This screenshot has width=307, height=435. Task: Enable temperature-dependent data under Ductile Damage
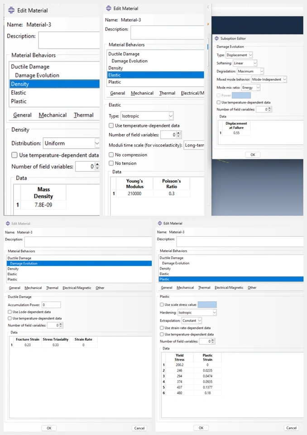pyautogui.click(x=10, y=319)
